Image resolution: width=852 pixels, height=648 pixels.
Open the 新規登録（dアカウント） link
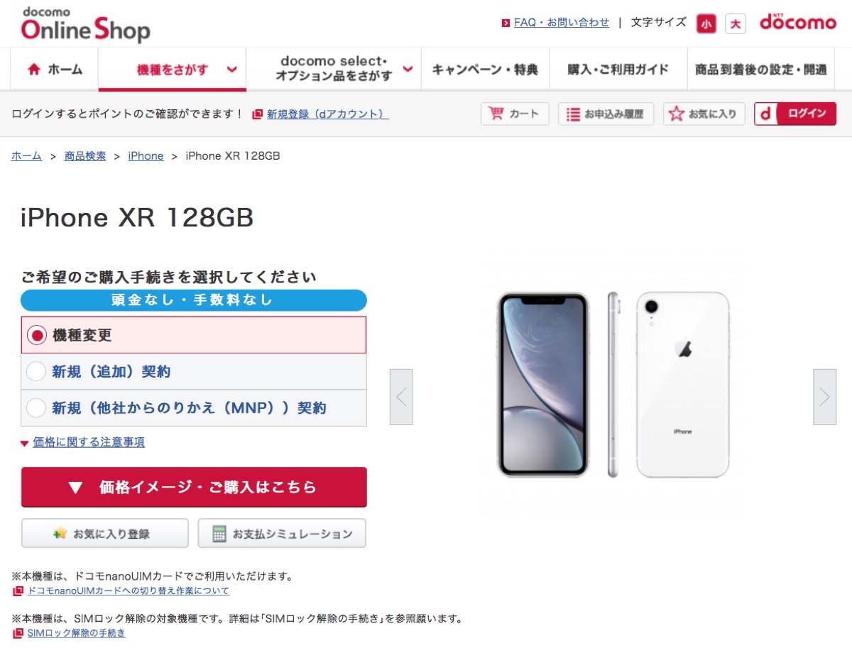click(x=327, y=114)
